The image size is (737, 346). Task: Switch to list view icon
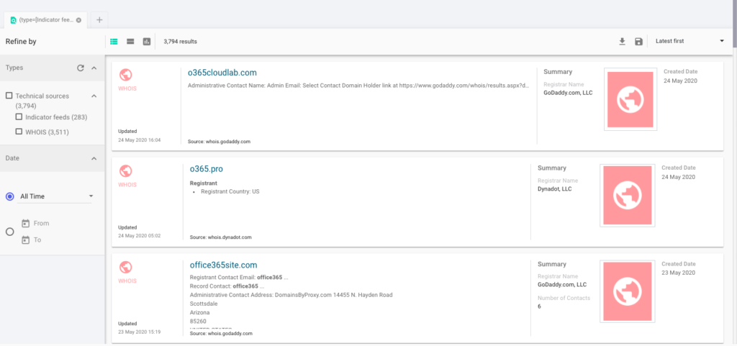coord(114,41)
